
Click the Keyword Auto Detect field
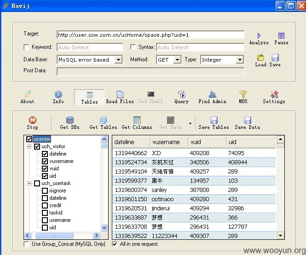(90, 47)
